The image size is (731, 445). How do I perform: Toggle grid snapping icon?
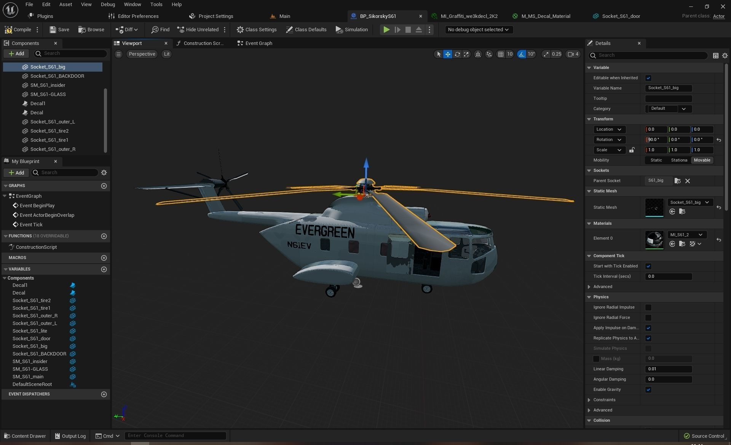click(501, 54)
